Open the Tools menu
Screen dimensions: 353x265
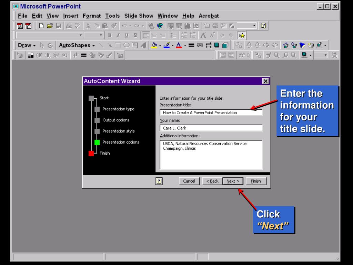112,16
